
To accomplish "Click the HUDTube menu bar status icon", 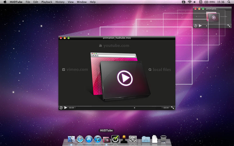I will 184,2.
